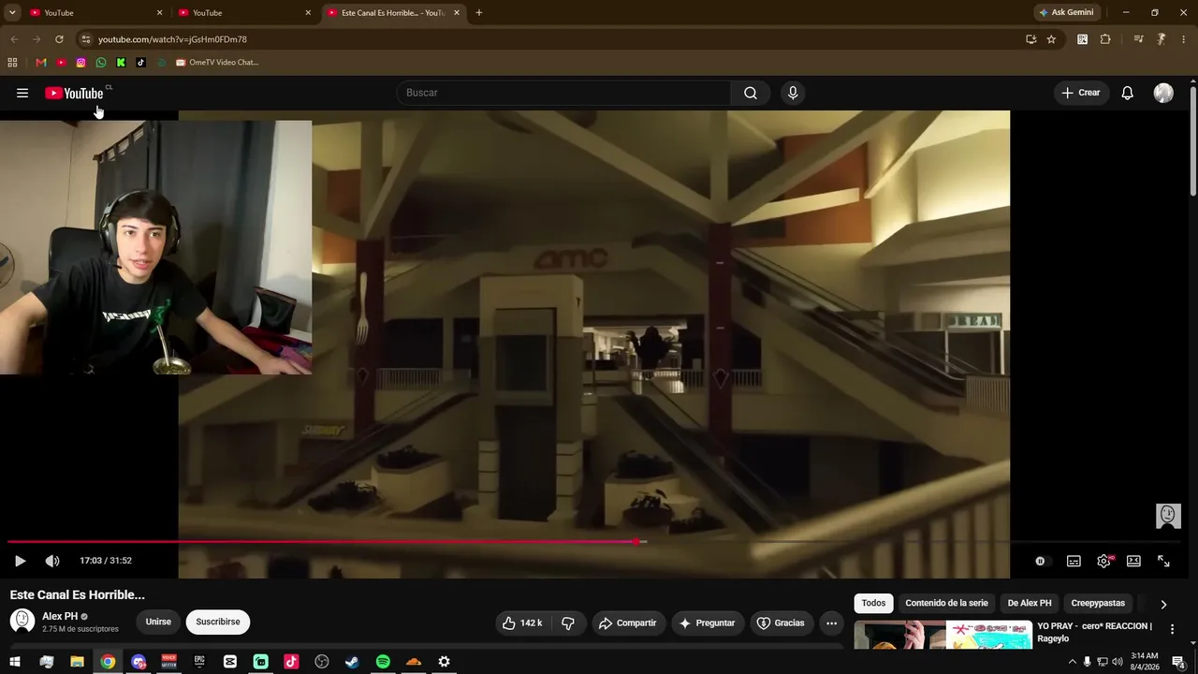Screen dimensions: 1198x674
Task: Open Steam from the taskbar
Action: click(x=352, y=662)
